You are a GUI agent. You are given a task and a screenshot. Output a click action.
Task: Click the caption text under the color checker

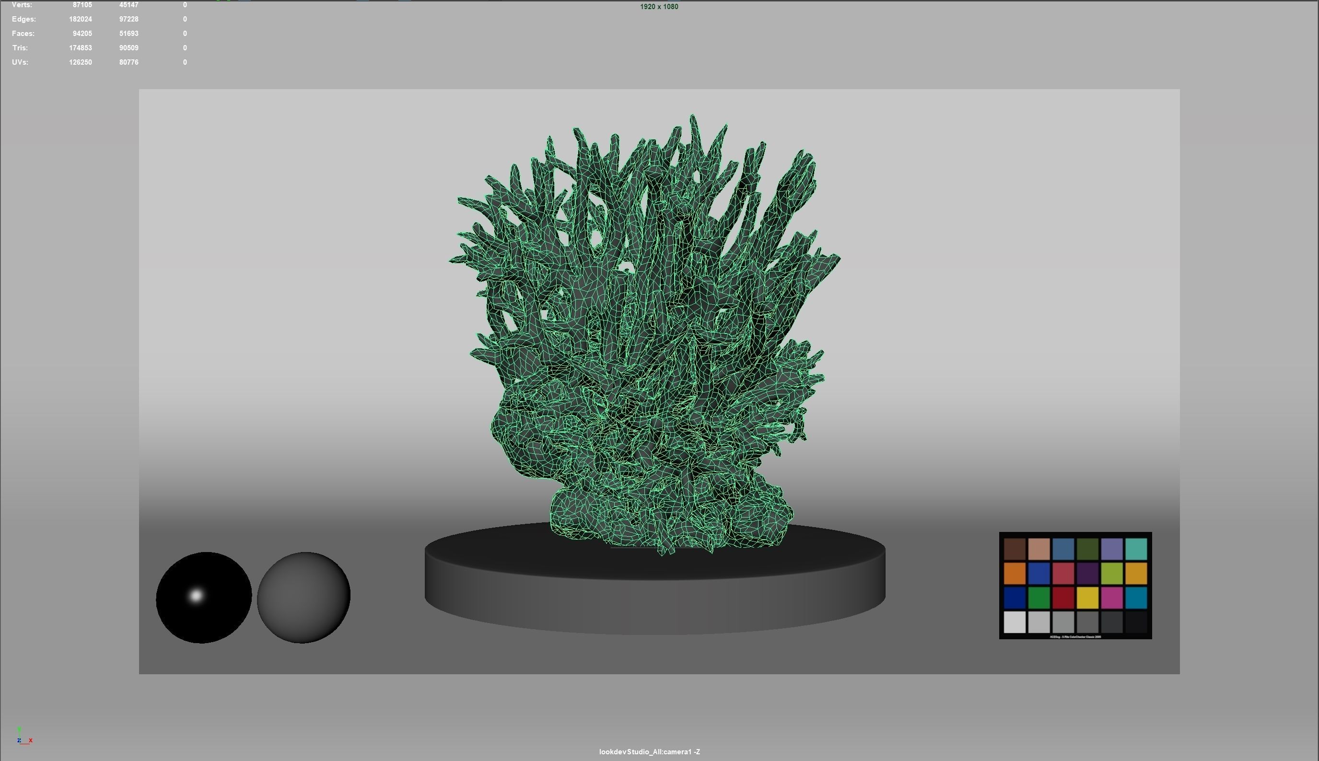1075,636
